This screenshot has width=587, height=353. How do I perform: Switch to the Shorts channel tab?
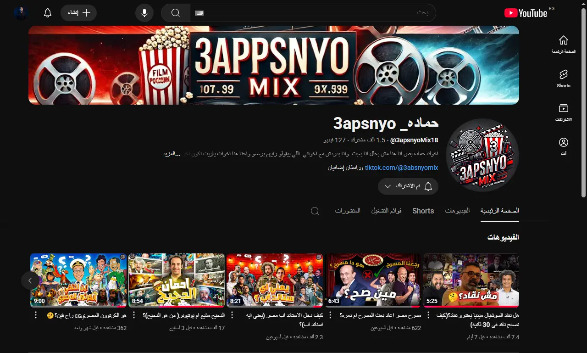coord(423,211)
